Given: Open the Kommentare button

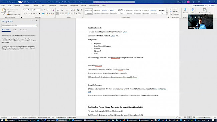Looking at the screenshot, I should pyautogui.click(x=200, y=6).
